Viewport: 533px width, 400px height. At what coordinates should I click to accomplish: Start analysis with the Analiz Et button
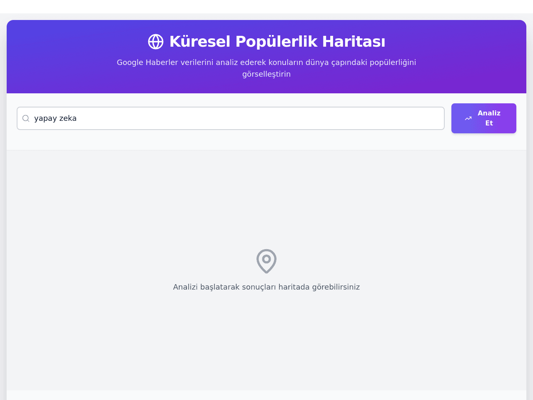click(484, 118)
